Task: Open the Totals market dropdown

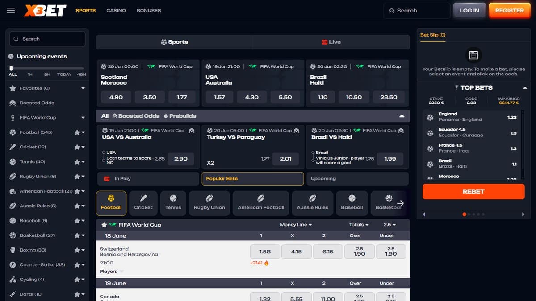Action: (x=359, y=225)
